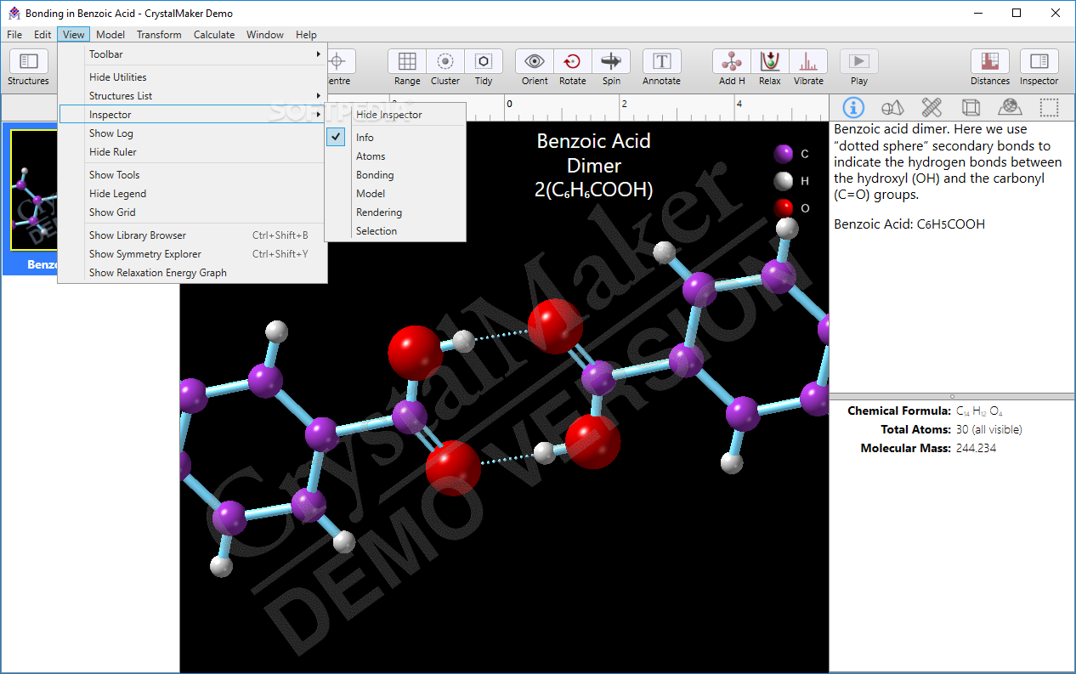This screenshot has width=1076, height=674.
Task: Switch to the Bonding inspector tab icon
Action: pyautogui.click(x=932, y=107)
